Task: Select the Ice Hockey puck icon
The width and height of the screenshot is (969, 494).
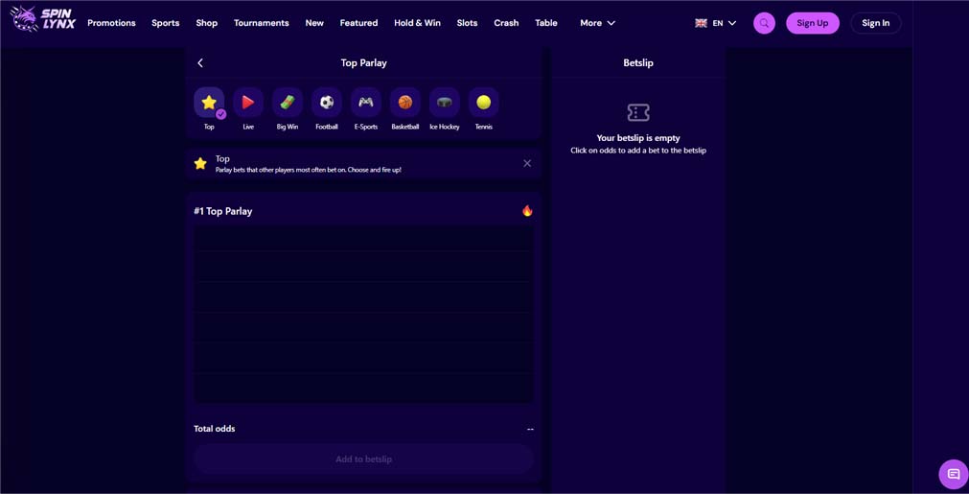Action: (445, 103)
